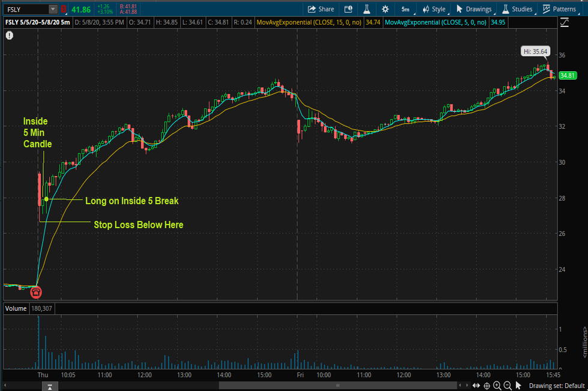Click the zoom in magnifier icon
Image resolution: width=588 pixels, height=391 pixels.
[x=497, y=386]
